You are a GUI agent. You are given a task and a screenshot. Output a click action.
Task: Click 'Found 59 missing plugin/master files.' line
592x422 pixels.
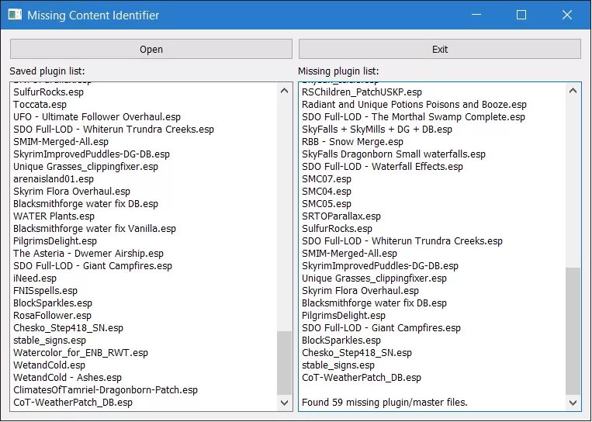click(385, 403)
